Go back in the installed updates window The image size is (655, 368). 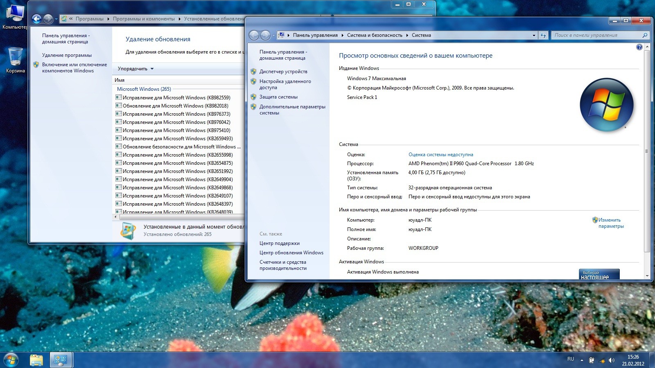[x=37, y=19]
